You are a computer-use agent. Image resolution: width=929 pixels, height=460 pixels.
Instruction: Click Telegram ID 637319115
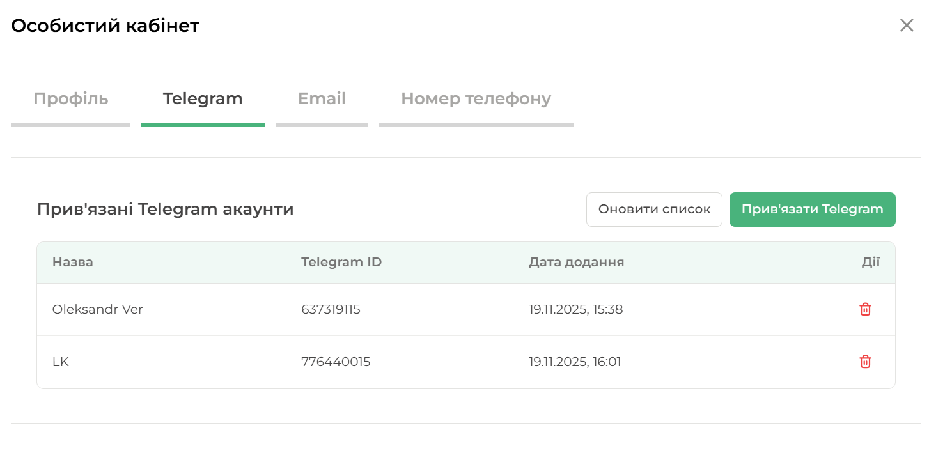click(331, 310)
